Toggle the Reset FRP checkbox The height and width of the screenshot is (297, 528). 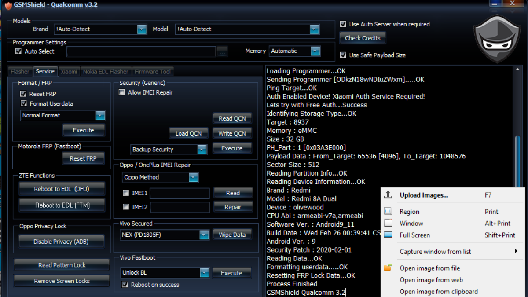(x=23, y=94)
